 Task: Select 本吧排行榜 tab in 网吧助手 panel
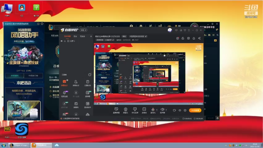(x=33, y=76)
